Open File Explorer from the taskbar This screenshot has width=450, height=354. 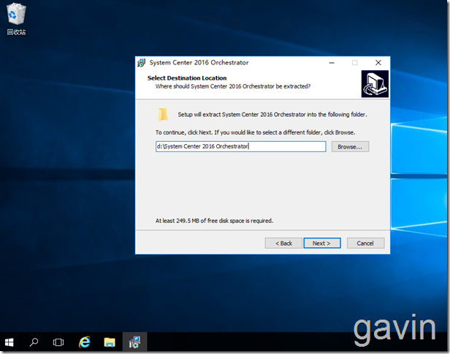(x=110, y=342)
